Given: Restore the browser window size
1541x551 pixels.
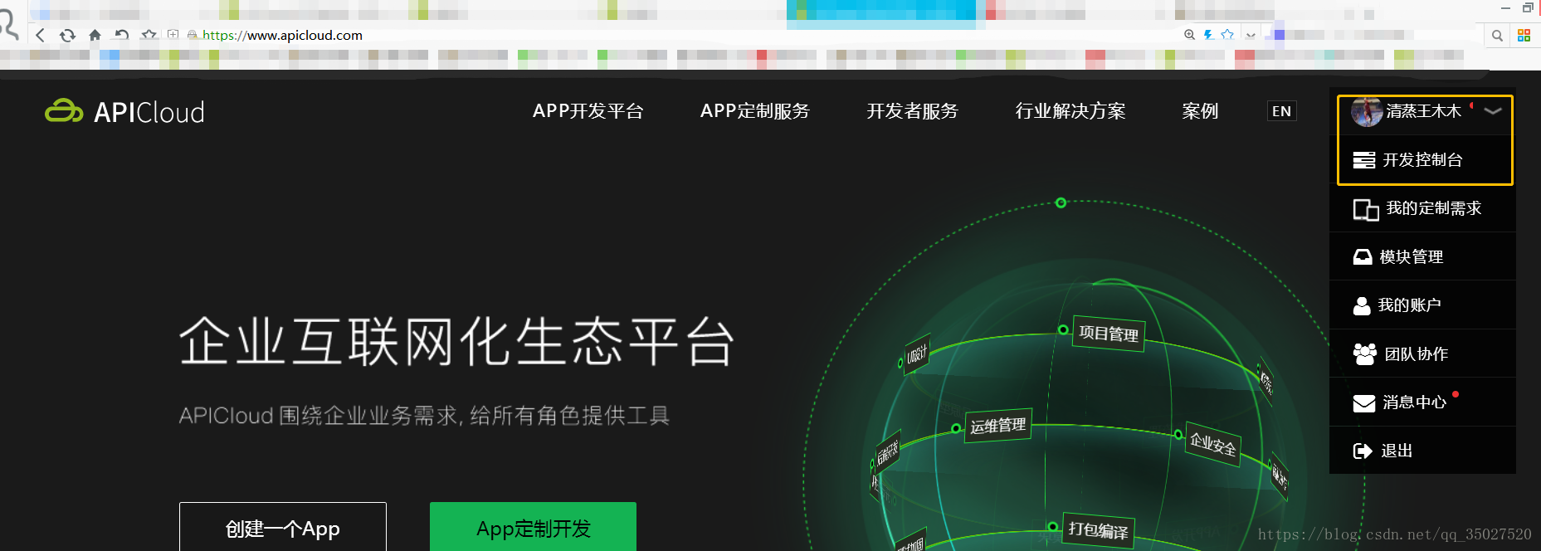Looking at the screenshot, I should [1528, 7].
